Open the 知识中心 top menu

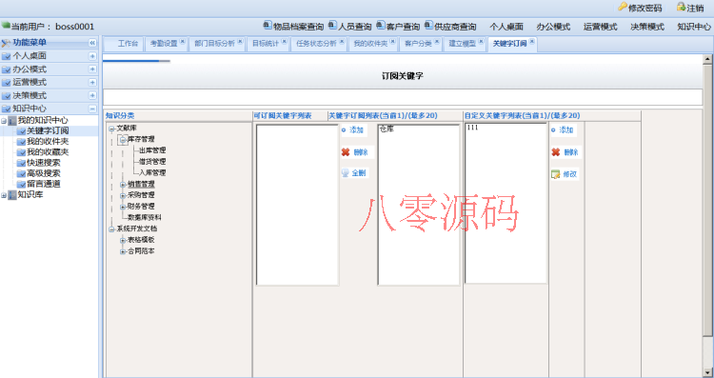click(x=694, y=27)
